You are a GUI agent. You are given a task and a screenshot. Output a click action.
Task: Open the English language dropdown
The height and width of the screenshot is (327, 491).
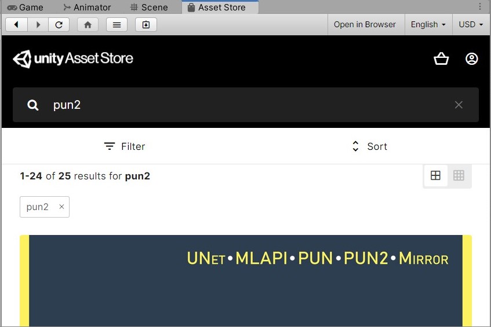428,24
